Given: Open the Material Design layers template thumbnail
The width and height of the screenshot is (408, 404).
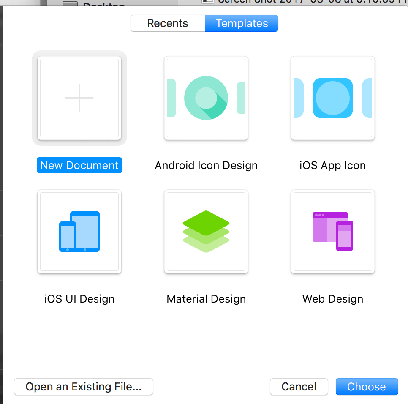Looking at the screenshot, I should click(206, 232).
